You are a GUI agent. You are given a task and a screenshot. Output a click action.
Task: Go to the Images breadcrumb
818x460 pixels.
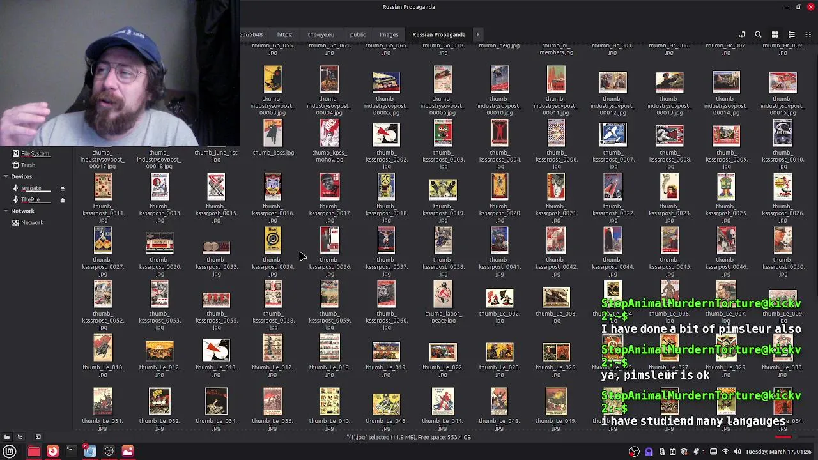[x=389, y=34]
